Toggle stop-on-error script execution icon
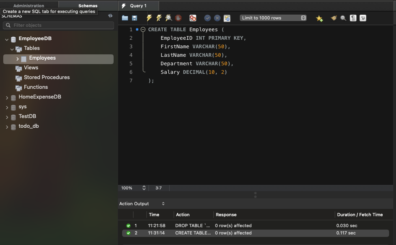Viewport: 396px width, 245px height. [x=193, y=18]
